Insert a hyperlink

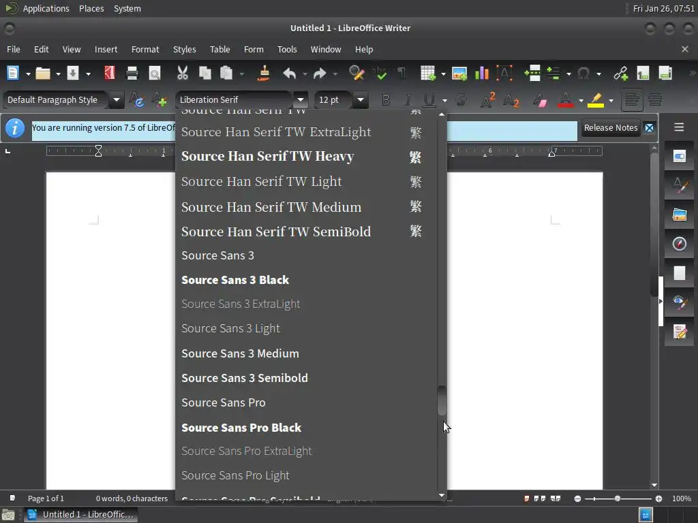point(620,73)
